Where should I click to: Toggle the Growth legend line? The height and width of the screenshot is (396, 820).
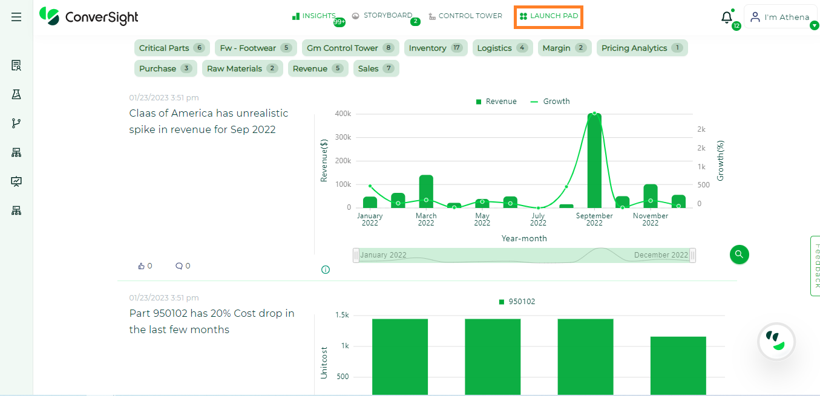[x=550, y=102]
